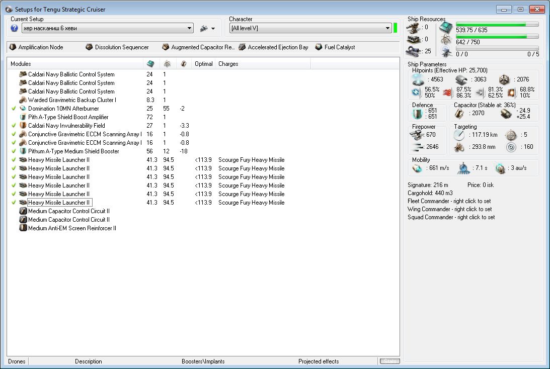This screenshot has width=550, height=369.
Task: Toggle the first Conjunctive Gravimetric ECCM checkmark
Action: tap(14, 134)
